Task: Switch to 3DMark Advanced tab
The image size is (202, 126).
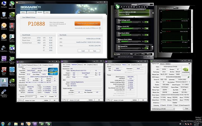Action: pos(31,12)
